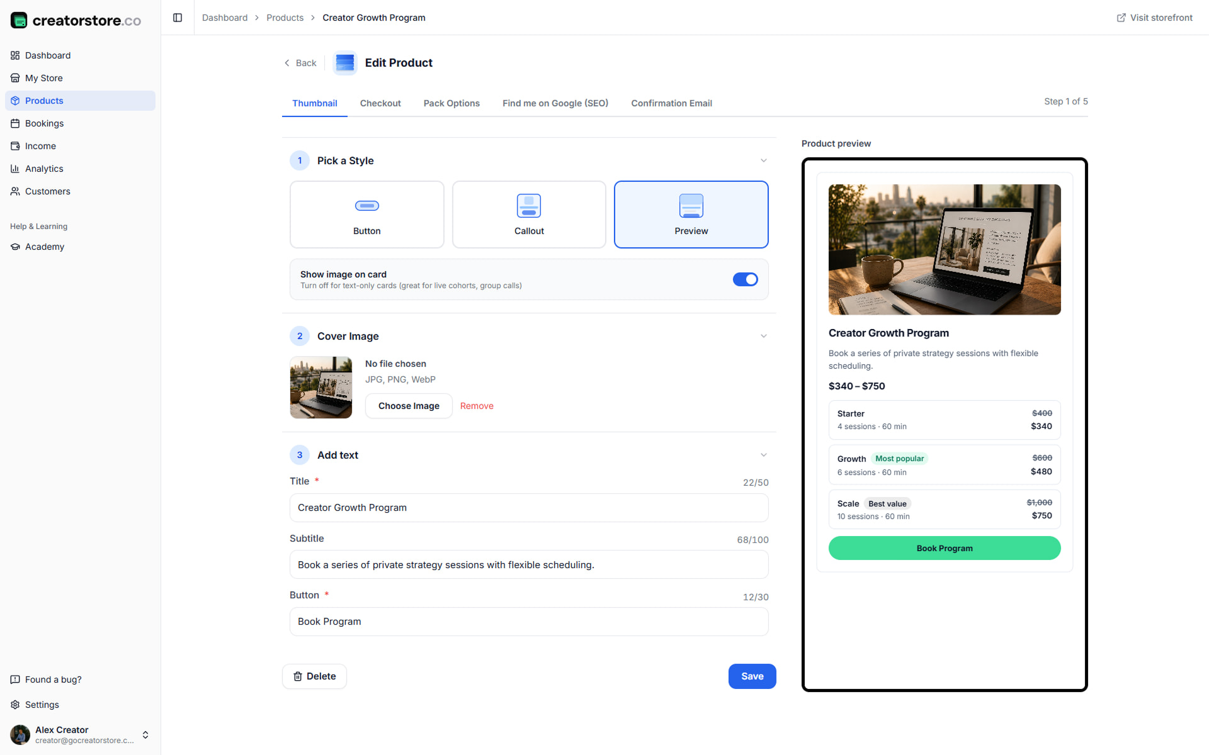Viewport: 1209px width, 755px height.
Task: Click the Most popular badge
Action: pyautogui.click(x=899, y=459)
